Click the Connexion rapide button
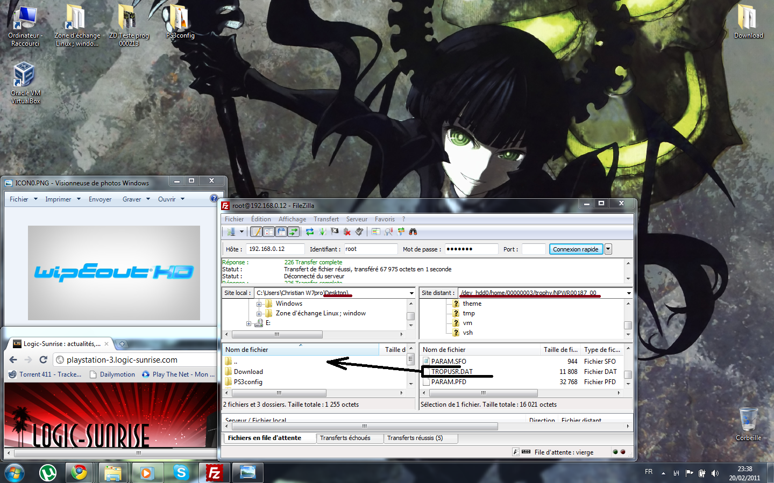 point(576,249)
